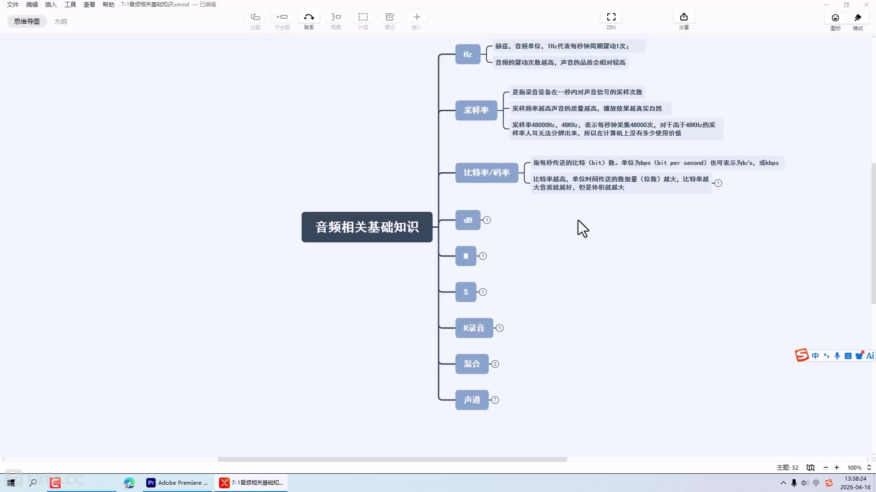Open the 文件 (File) menu

coord(13,5)
